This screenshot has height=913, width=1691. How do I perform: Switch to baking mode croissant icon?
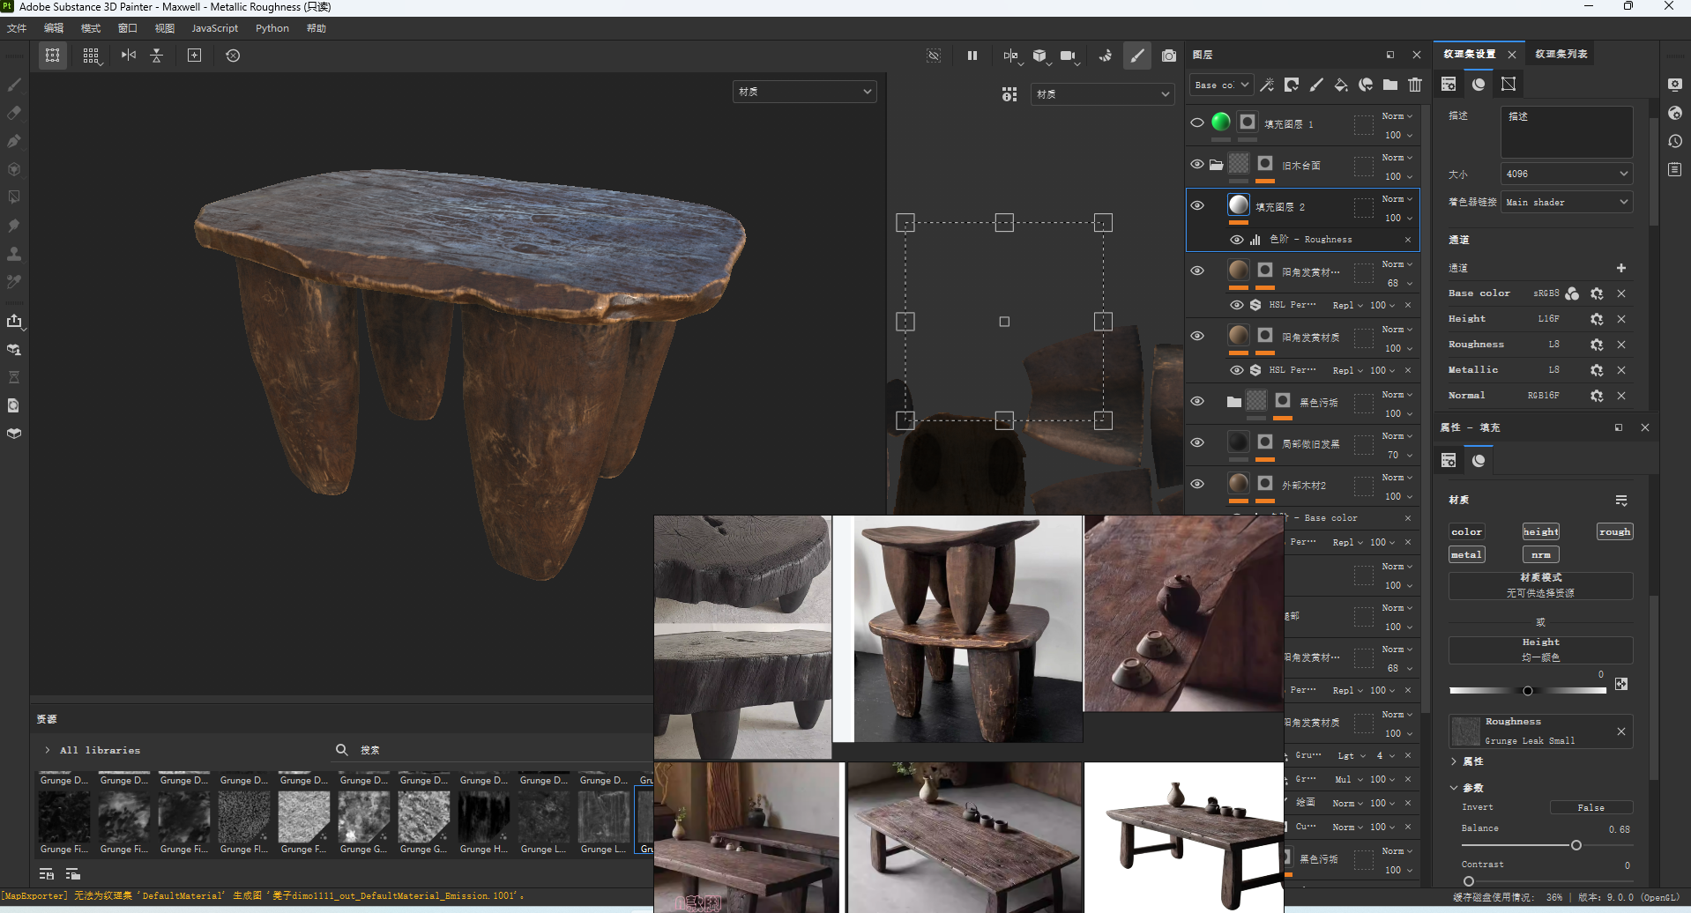tap(1105, 56)
